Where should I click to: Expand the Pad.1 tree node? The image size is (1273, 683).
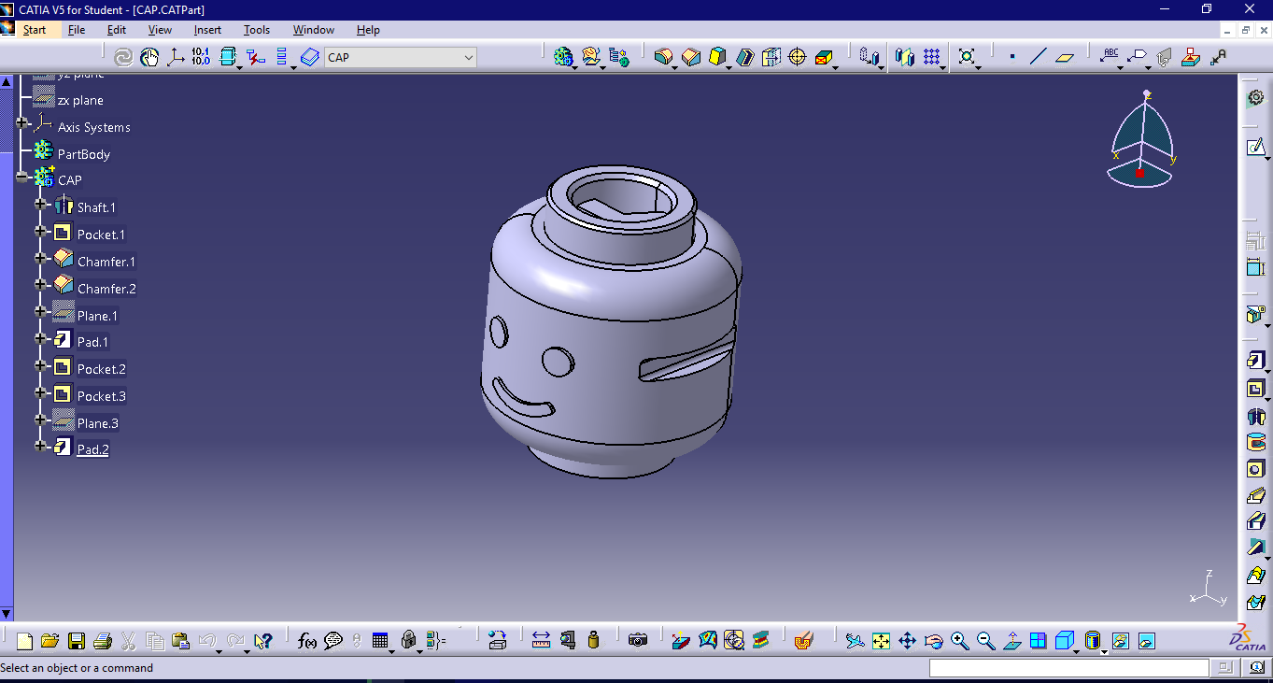coord(41,338)
